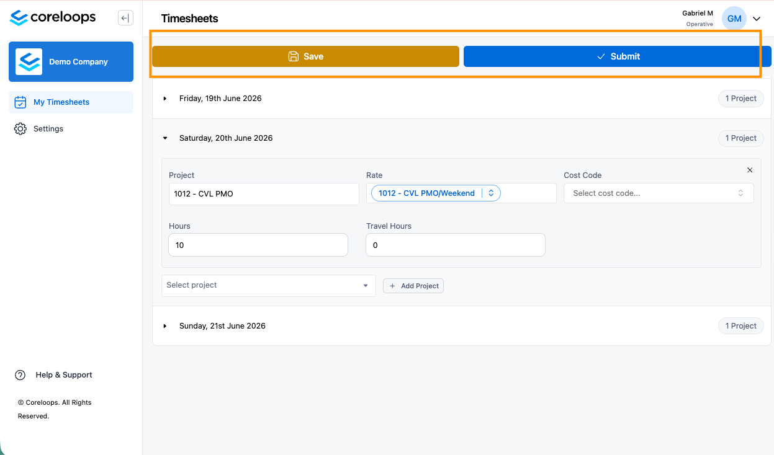774x455 pixels.
Task: Click the 1 Project badge on Sunday row
Action: [741, 326]
